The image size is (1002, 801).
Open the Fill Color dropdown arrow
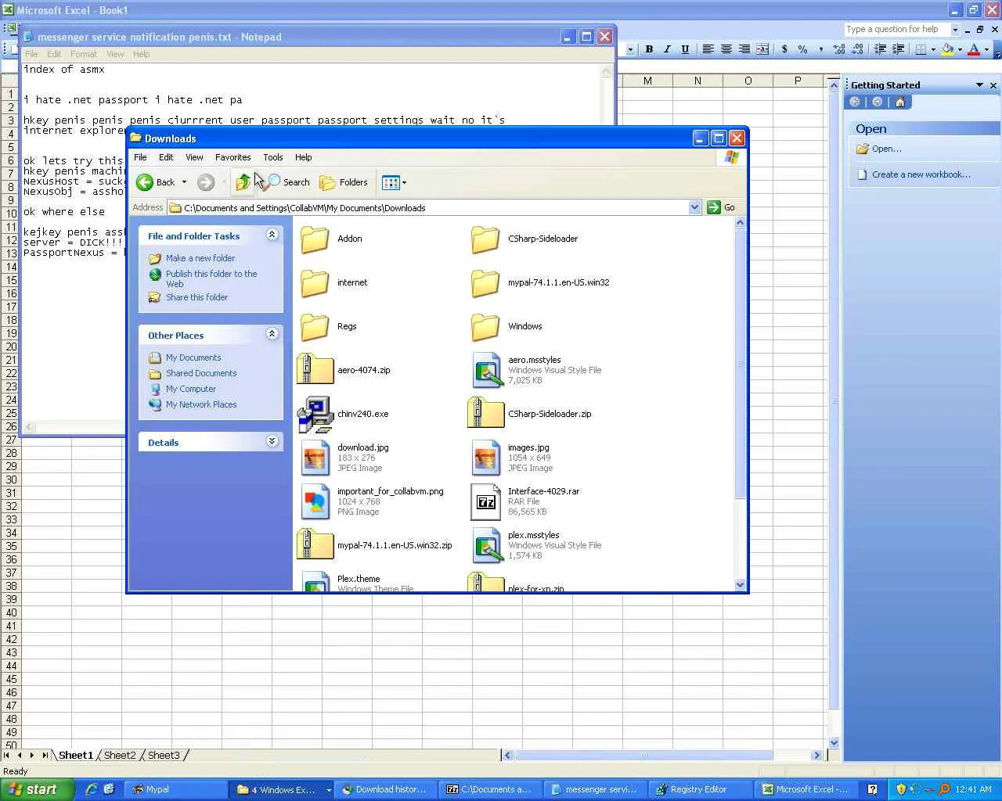(960, 48)
